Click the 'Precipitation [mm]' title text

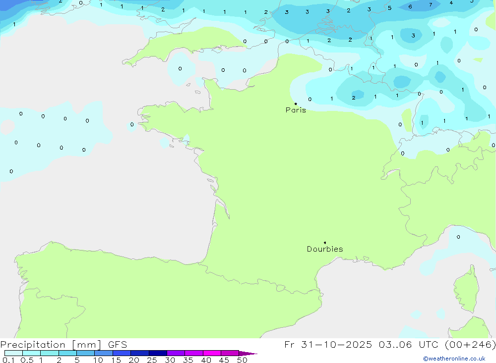[51, 345]
